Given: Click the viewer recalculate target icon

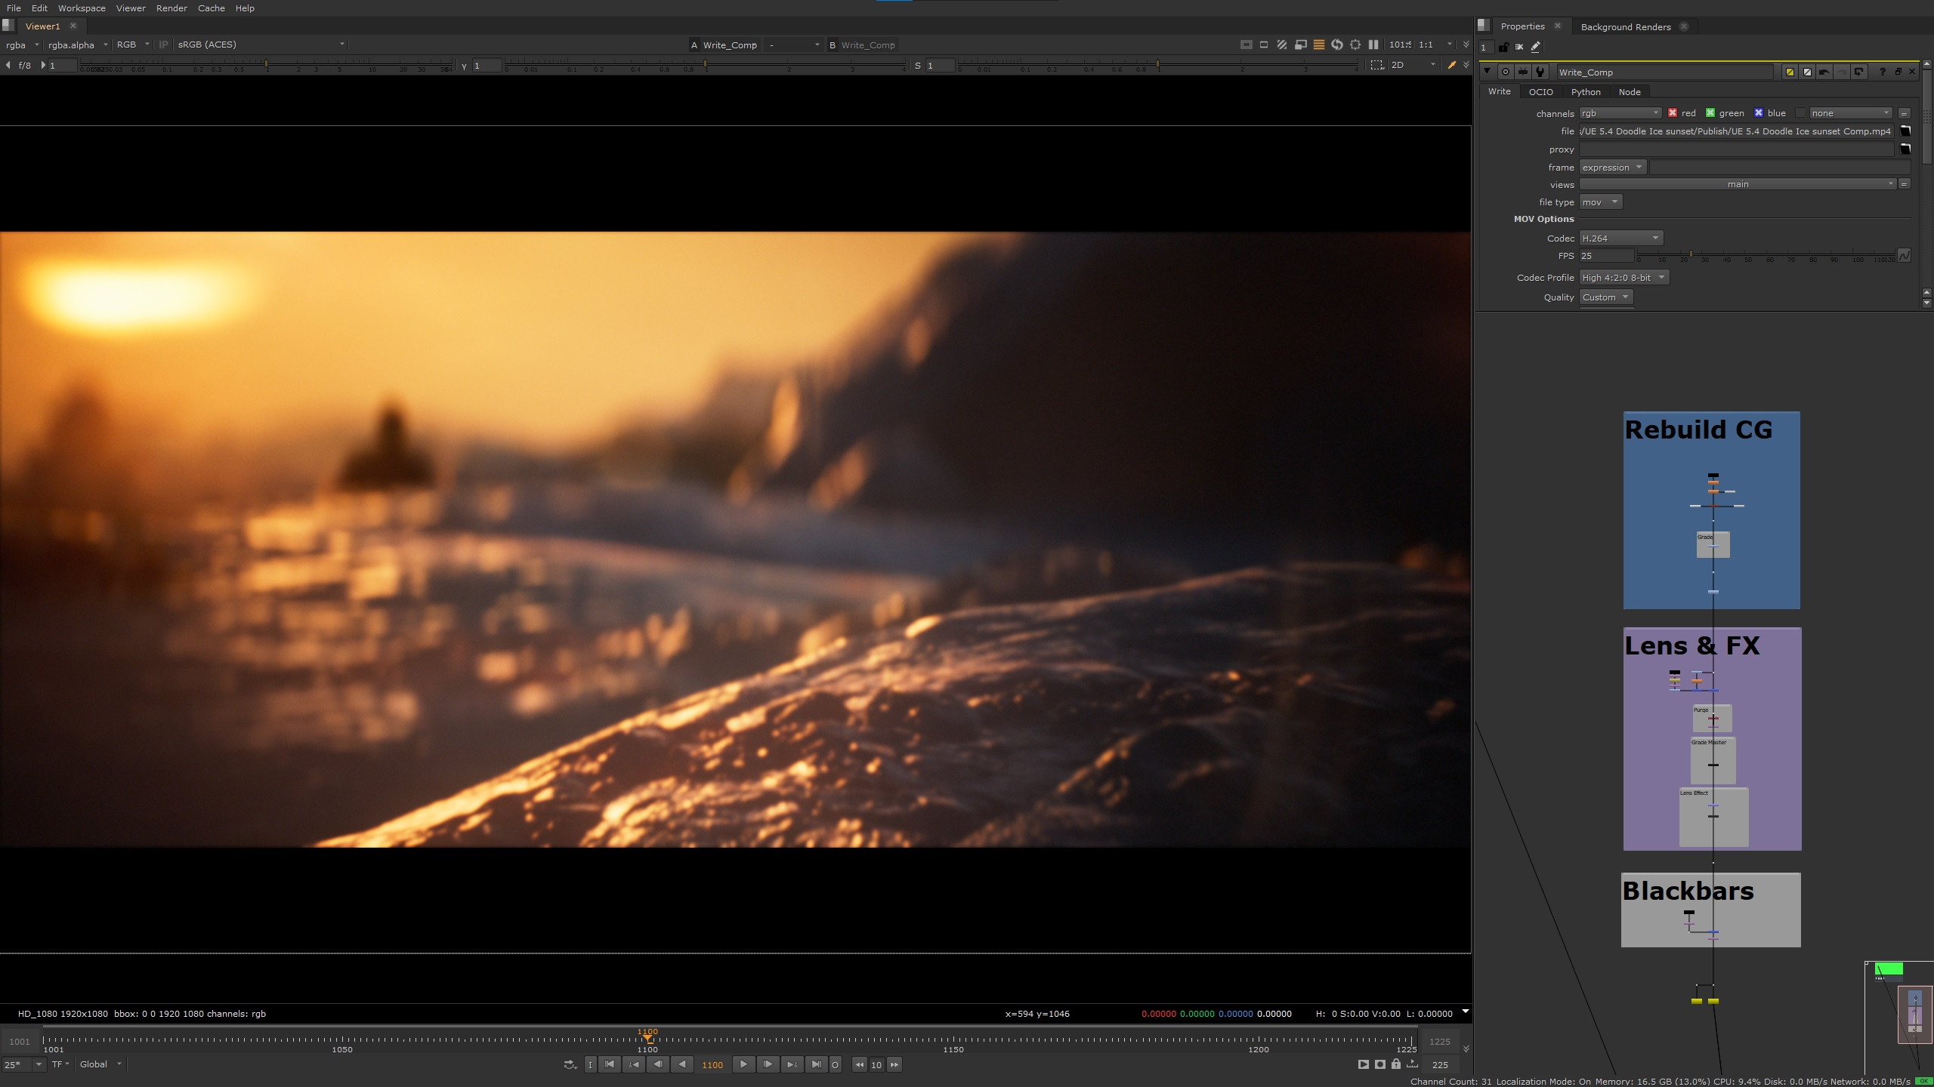Looking at the screenshot, I should point(1355,45).
